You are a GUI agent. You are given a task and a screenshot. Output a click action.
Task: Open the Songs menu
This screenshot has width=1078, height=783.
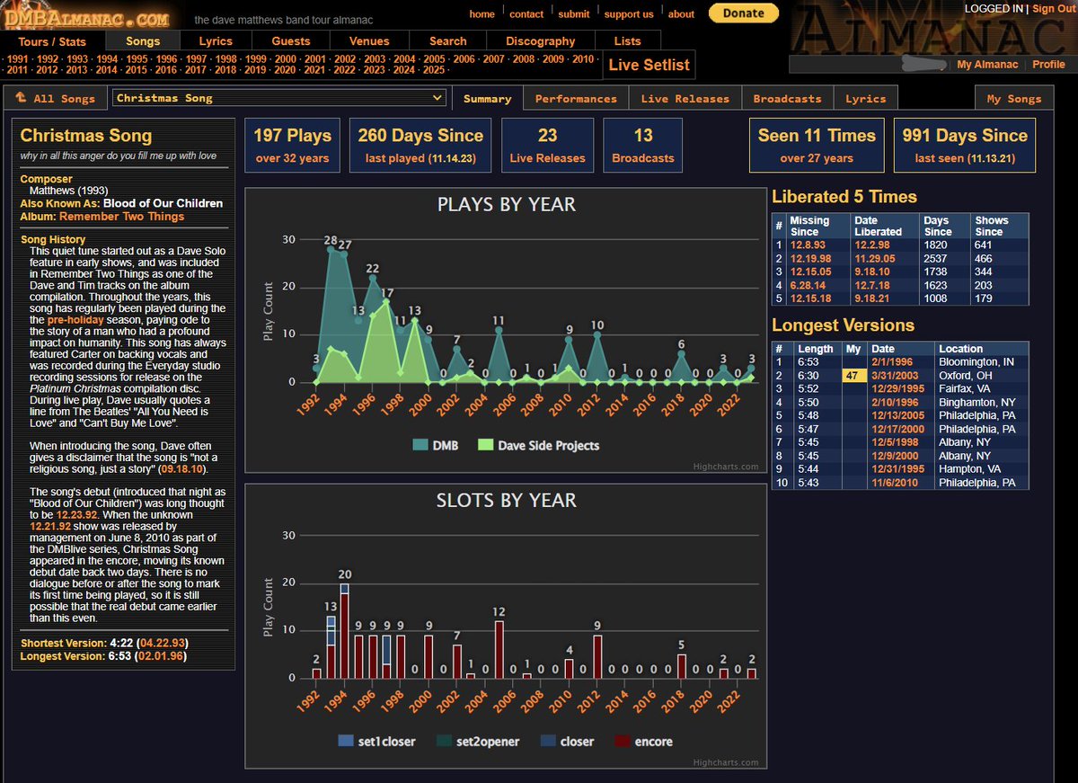click(x=143, y=41)
